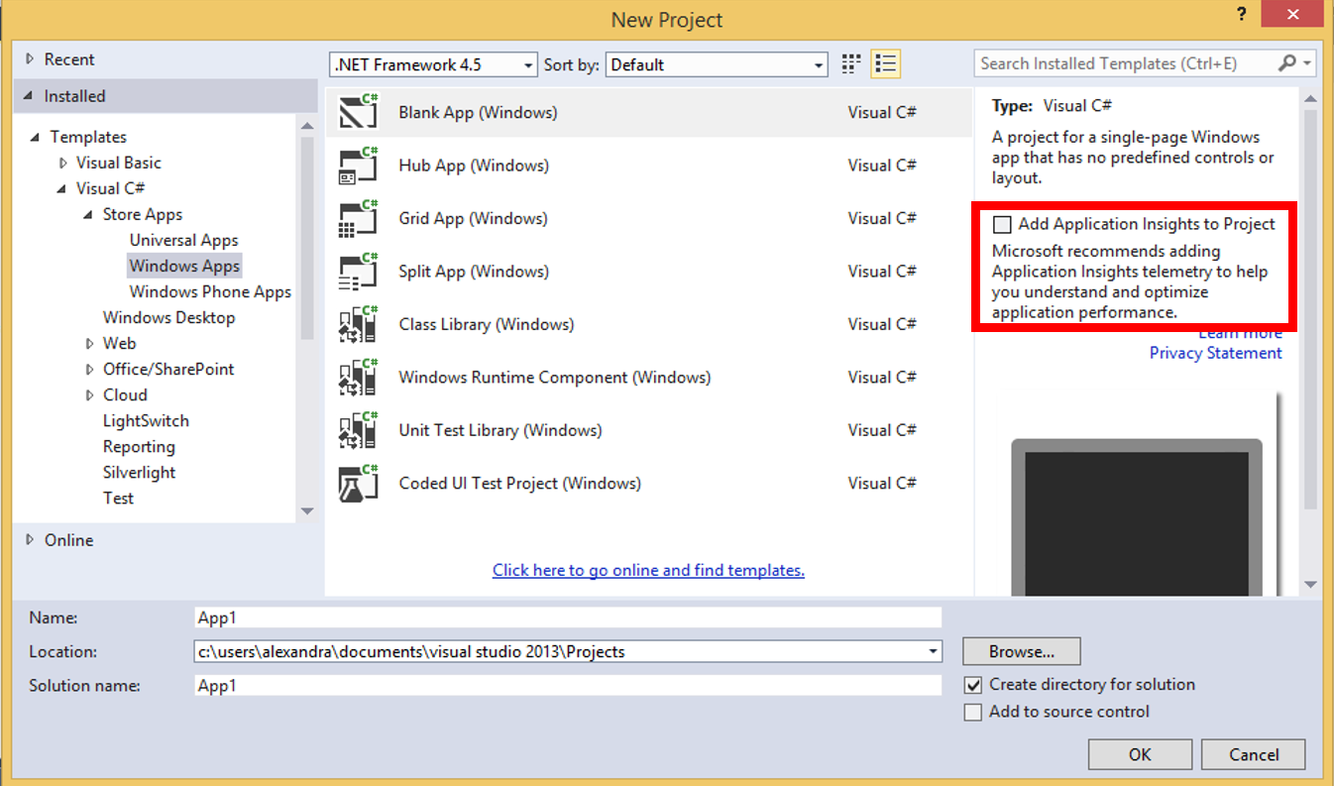Open the Privacy Statement link
This screenshot has width=1334, height=786.
[x=1215, y=353]
